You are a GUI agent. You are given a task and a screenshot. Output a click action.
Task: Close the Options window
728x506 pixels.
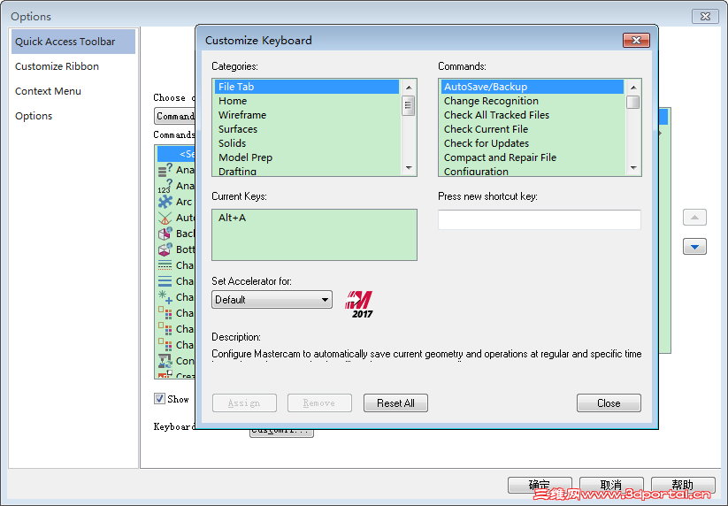(x=705, y=16)
